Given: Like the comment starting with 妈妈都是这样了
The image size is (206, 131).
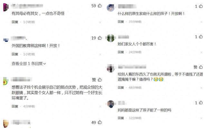Looking at the screenshot, I should (x=201, y=102).
